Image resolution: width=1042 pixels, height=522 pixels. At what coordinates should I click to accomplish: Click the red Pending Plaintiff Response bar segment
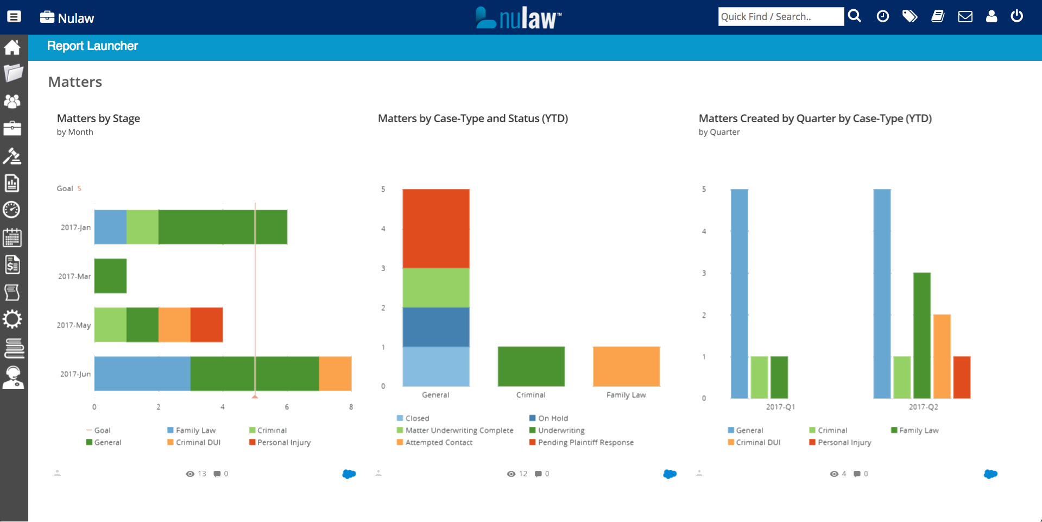[x=435, y=228]
